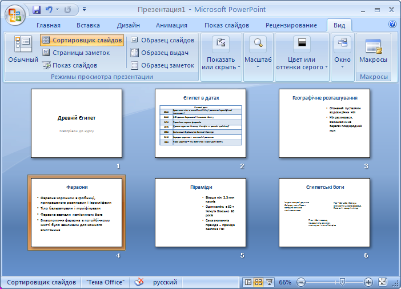Click the Office button
401x289 pixels.
click(x=15, y=15)
